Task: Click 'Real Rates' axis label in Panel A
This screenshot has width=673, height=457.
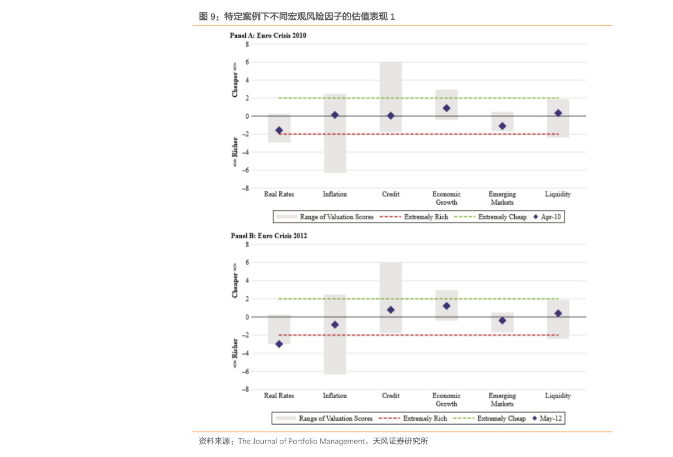Action: point(279,194)
